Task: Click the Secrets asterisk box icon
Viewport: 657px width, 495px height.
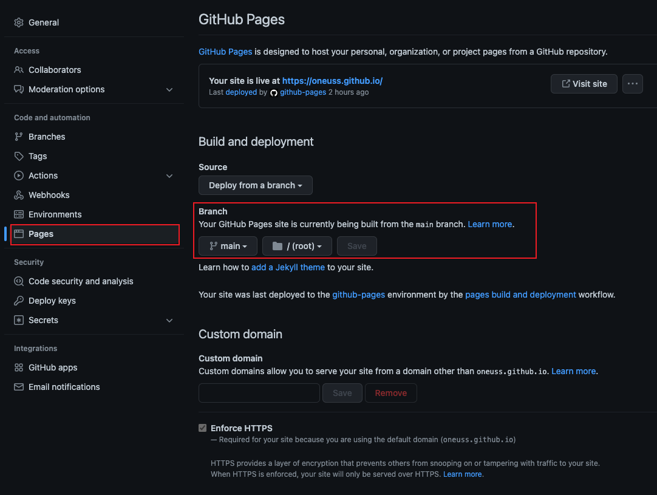Action: pyautogui.click(x=18, y=320)
